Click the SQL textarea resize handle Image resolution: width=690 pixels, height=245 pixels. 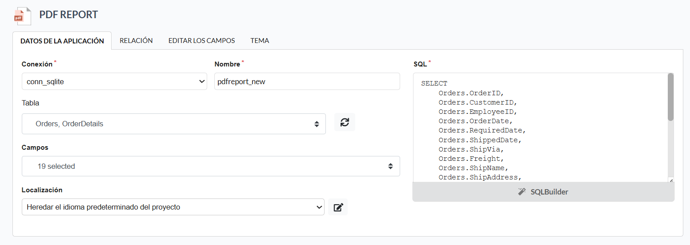coord(670,180)
